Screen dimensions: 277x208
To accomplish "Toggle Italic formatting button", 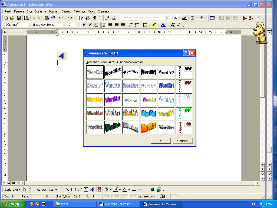I will click(90, 25).
